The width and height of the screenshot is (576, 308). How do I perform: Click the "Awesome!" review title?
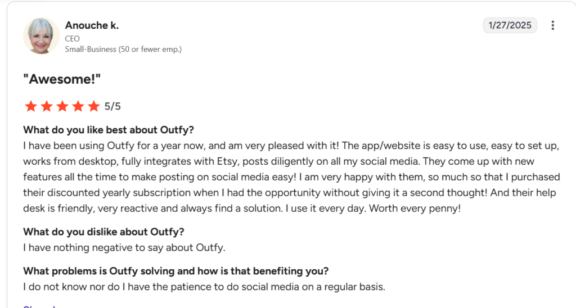point(62,79)
